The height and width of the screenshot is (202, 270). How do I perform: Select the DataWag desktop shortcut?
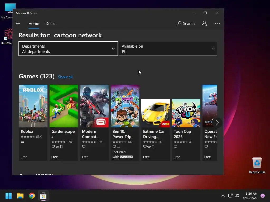click(7, 37)
